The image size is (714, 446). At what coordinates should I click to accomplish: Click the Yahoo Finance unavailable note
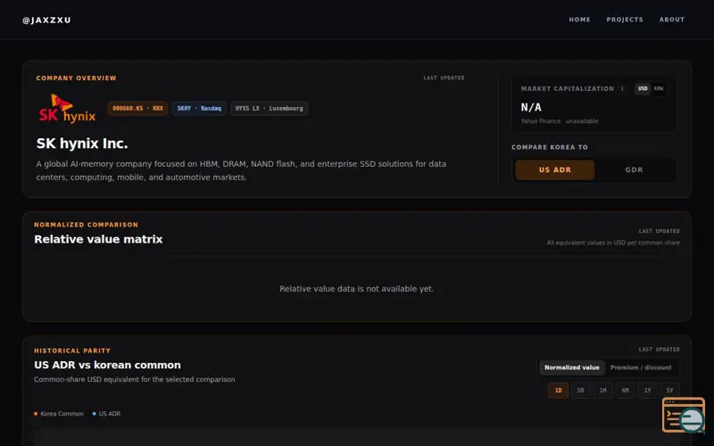560,121
